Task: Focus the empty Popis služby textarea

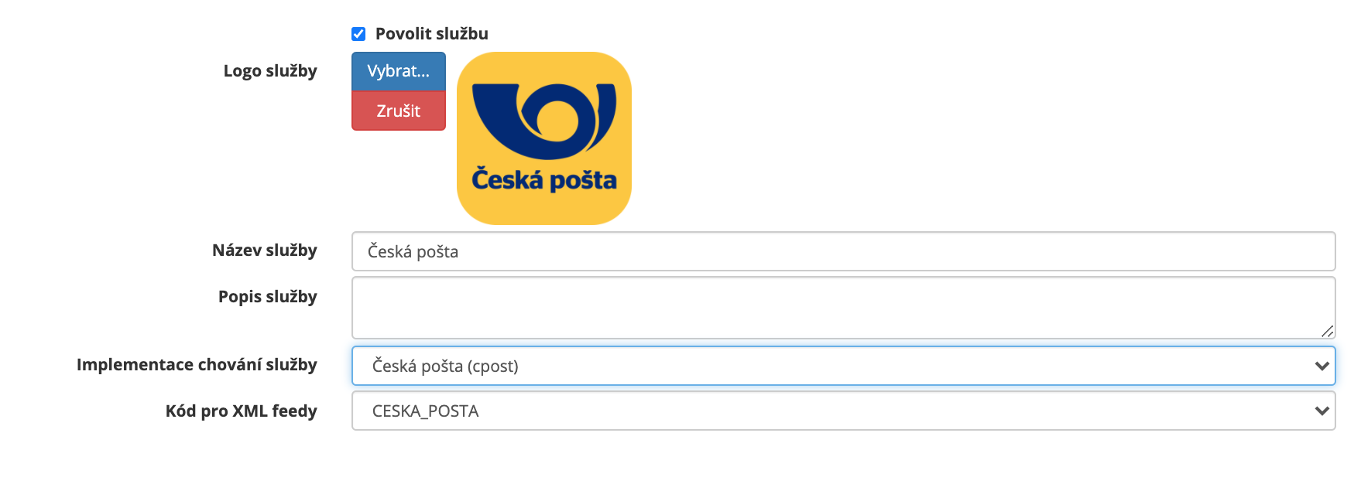Action: click(843, 308)
